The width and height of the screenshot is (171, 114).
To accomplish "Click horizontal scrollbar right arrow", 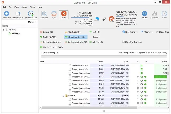I will point(168,108).
